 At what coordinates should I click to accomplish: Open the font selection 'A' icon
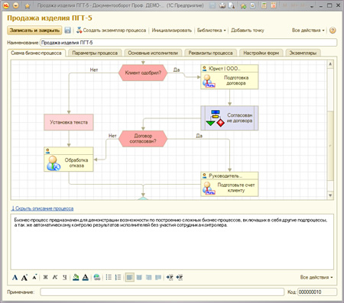(15, 277)
